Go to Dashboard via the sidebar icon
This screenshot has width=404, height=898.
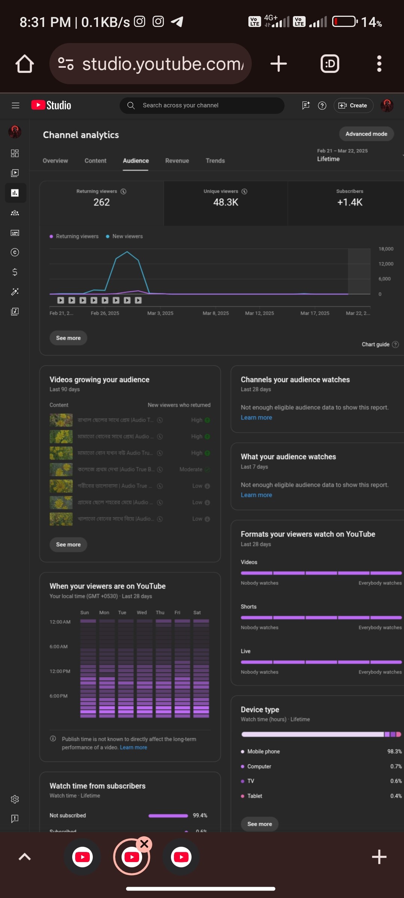coord(15,153)
